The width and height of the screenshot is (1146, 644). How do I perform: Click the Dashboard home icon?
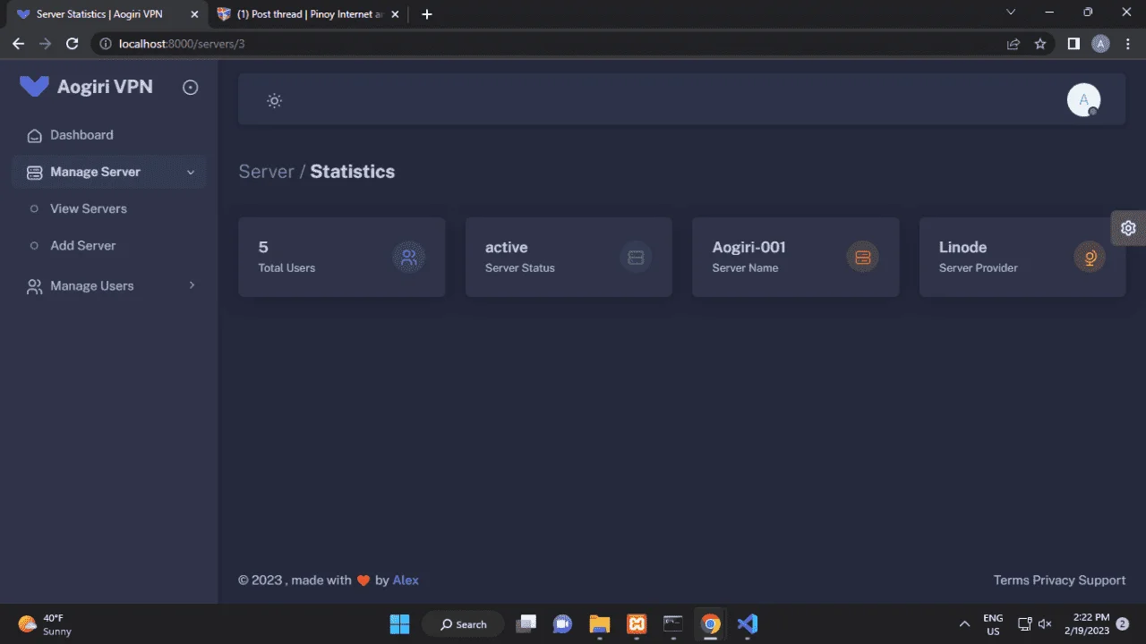pos(35,136)
